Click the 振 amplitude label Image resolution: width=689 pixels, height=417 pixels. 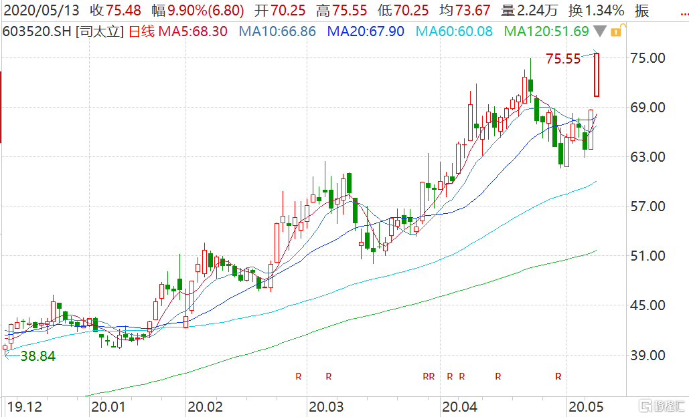point(641,10)
